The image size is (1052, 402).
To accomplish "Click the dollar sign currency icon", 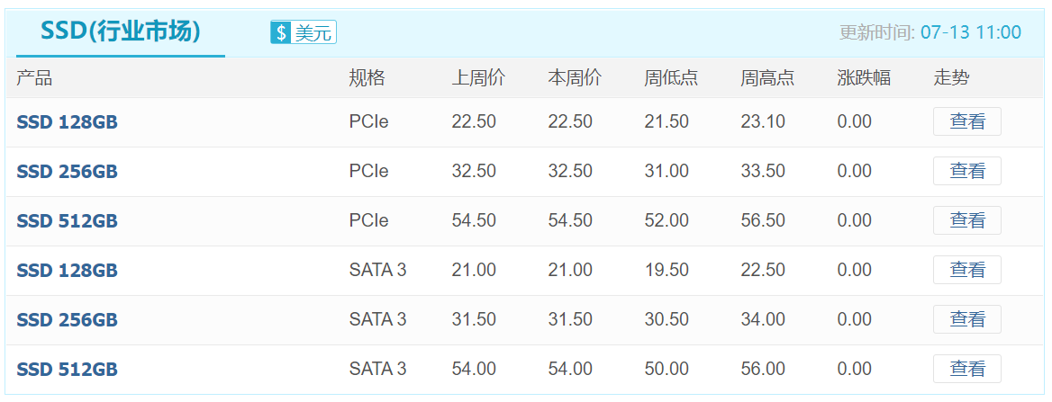I will pyautogui.click(x=281, y=32).
